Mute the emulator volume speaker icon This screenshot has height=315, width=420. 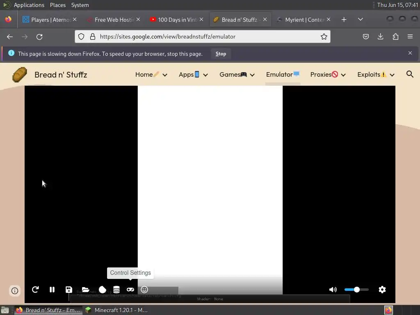(x=333, y=290)
